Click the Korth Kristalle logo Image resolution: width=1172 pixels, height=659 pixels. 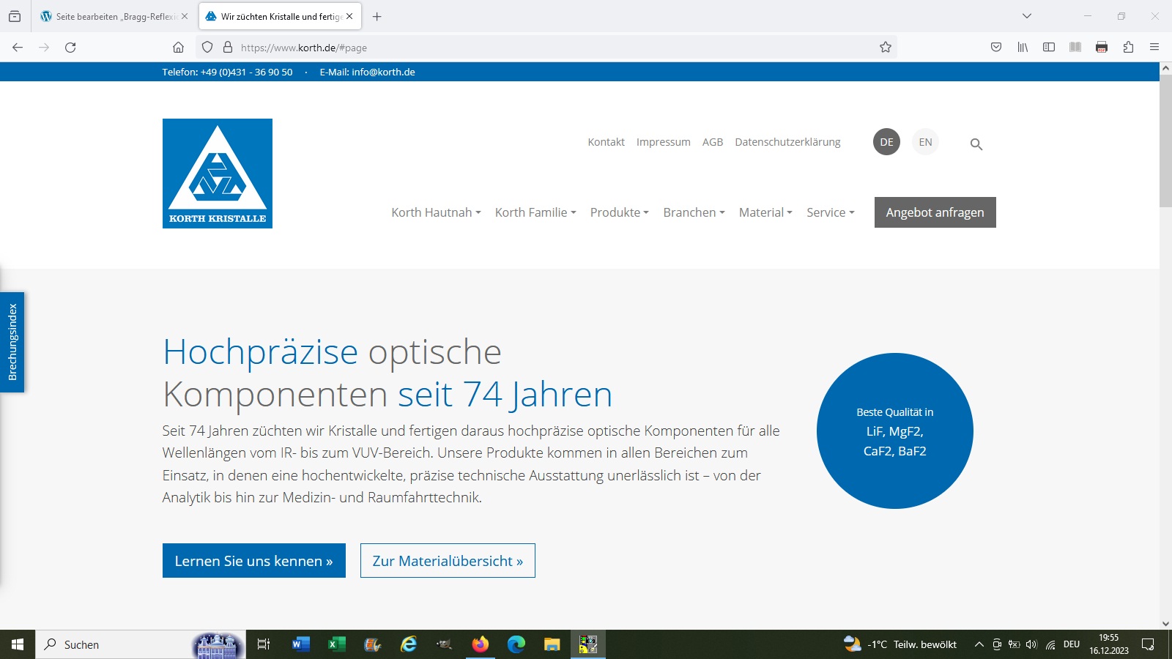point(218,174)
